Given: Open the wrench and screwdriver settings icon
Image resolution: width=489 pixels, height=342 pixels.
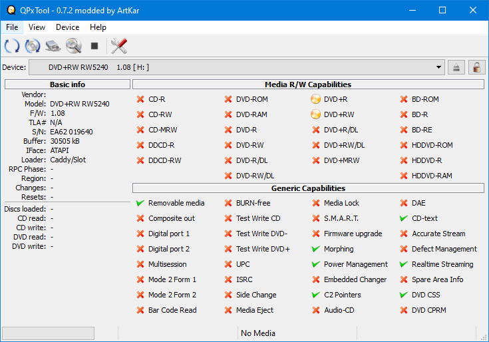Looking at the screenshot, I should [x=119, y=46].
